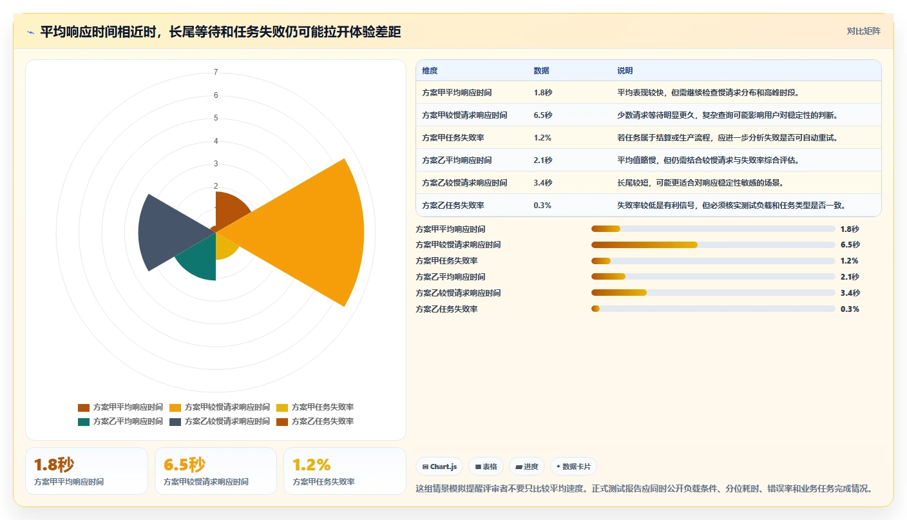The height and width of the screenshot is (520, 907).
Task: Click the 1.2% data card
Action: (345, 471)
